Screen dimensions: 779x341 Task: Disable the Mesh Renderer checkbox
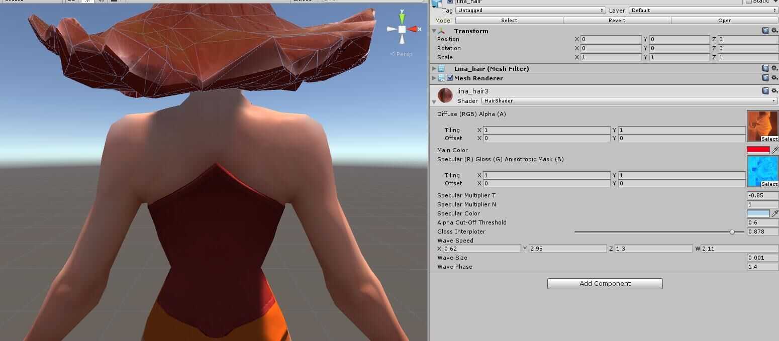[x=450, y=78]
